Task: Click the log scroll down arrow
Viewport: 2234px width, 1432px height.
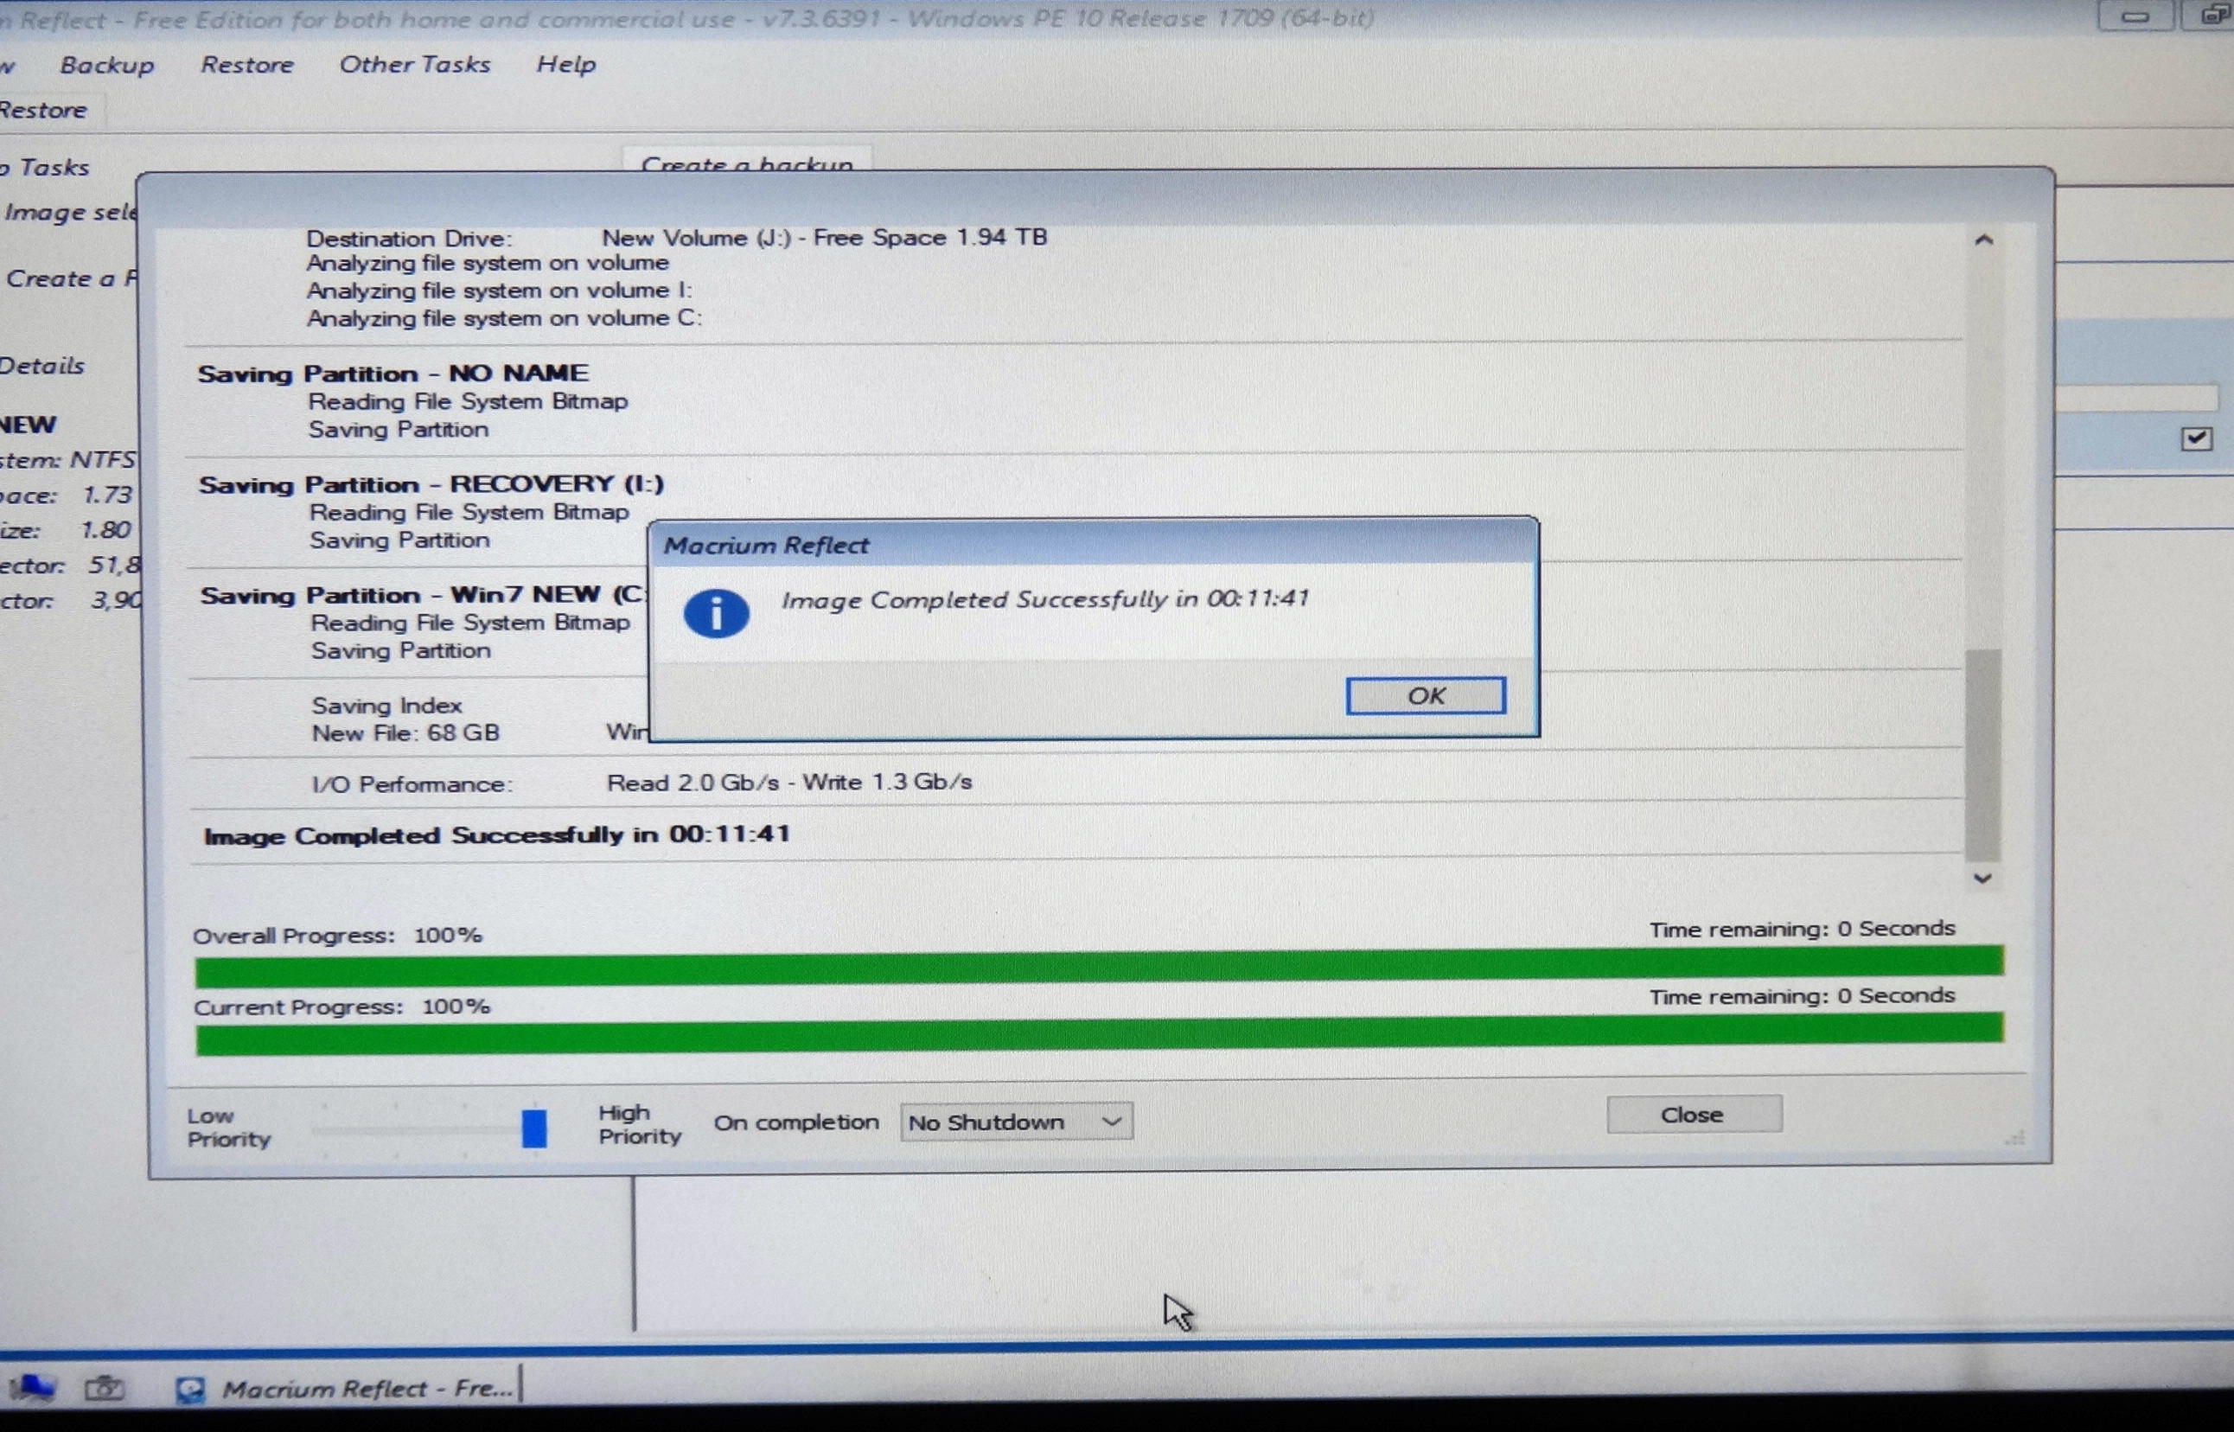Action: click(x=1982, y=879)
